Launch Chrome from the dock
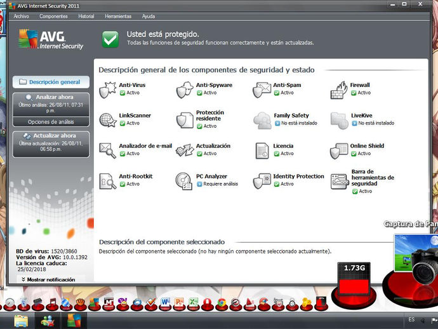This screenshot has width=438, height=329. tap(222, 304)
